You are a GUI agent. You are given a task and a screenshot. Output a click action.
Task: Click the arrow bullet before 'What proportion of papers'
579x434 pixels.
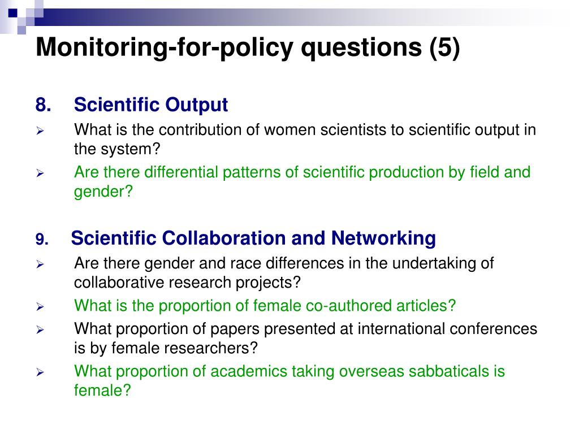click(x=40, y=330)
